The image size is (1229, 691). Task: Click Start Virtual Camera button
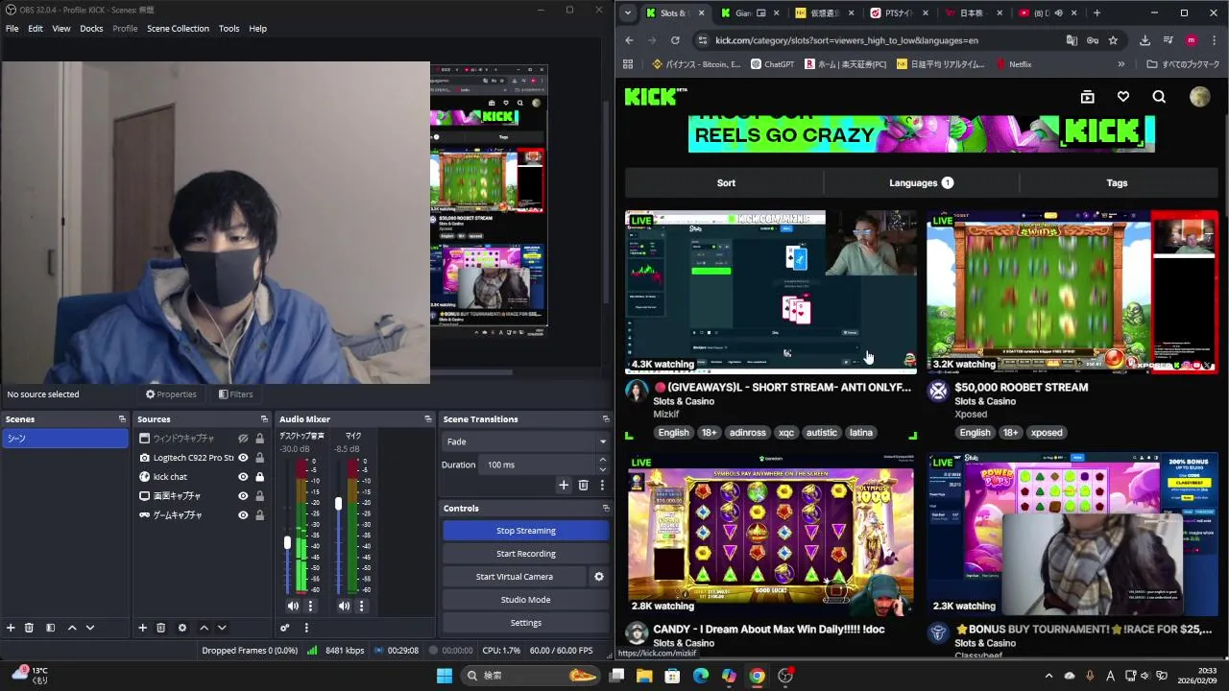point(514,577)
